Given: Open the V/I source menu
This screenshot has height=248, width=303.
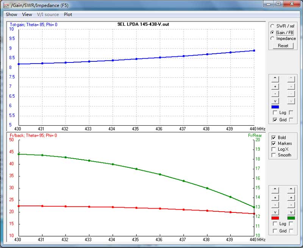Looking at the screenshot, I should (x=48, y=14).
